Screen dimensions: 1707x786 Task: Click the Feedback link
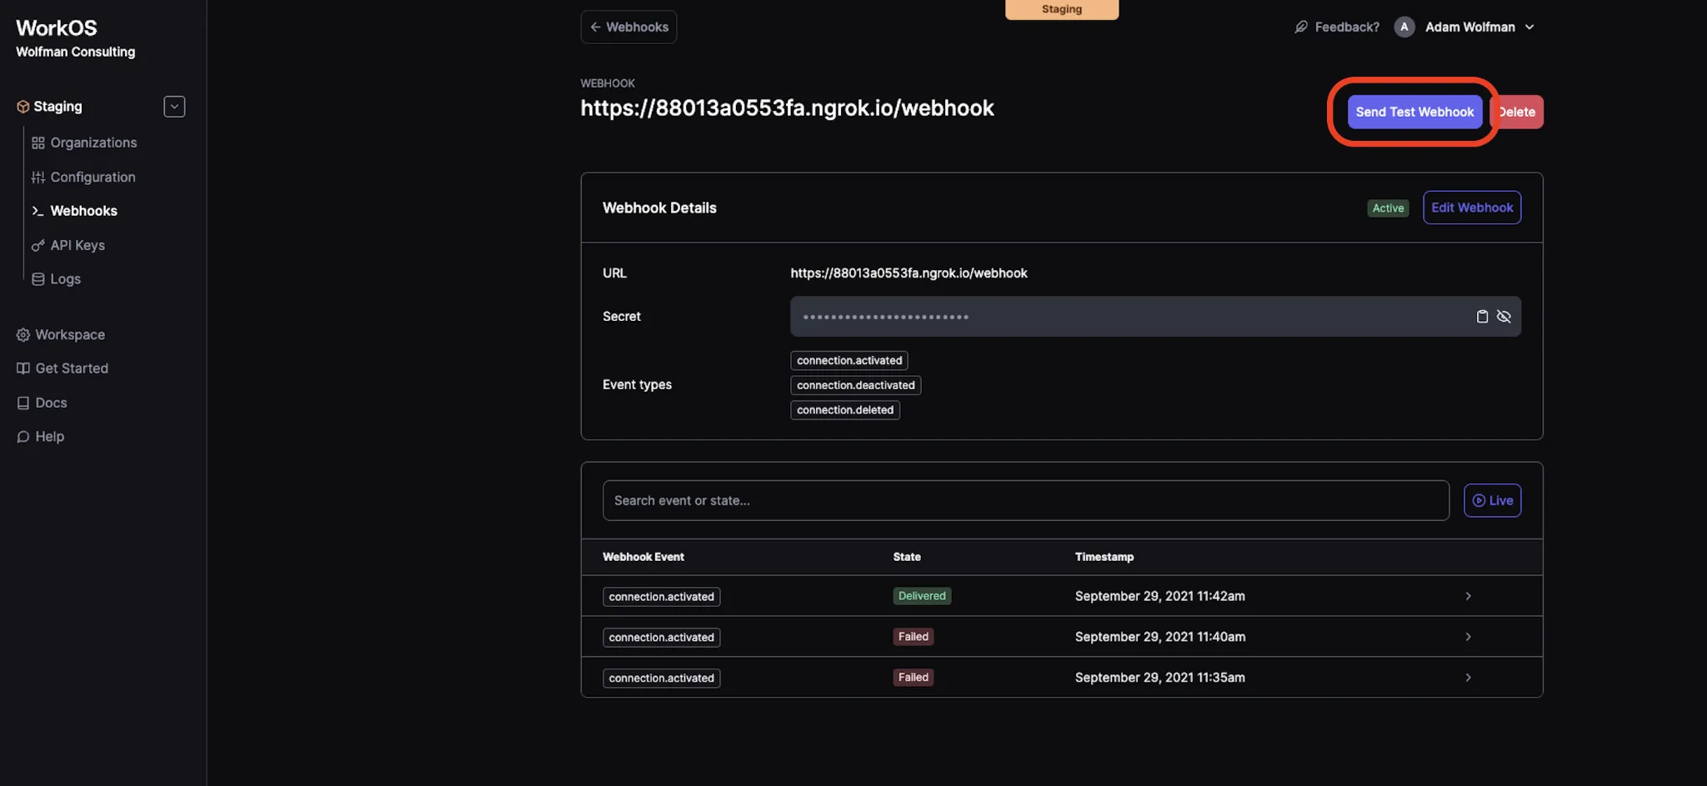coord(1347,27)
